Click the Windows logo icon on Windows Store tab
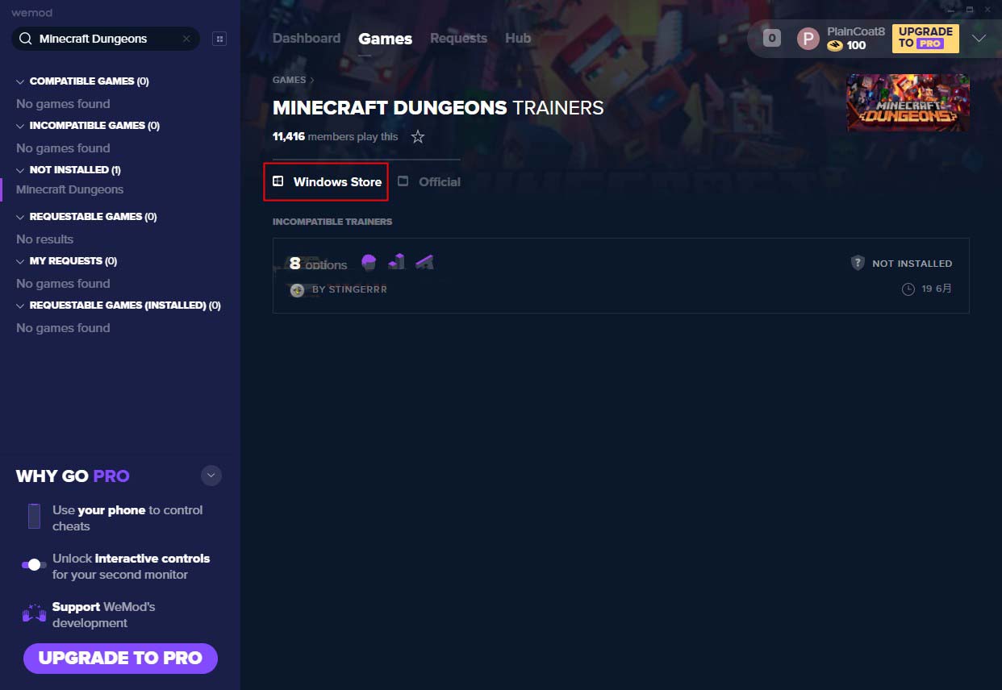Image resolution: width=1002 pixels, height=690 pixels. tap(278, 181)
